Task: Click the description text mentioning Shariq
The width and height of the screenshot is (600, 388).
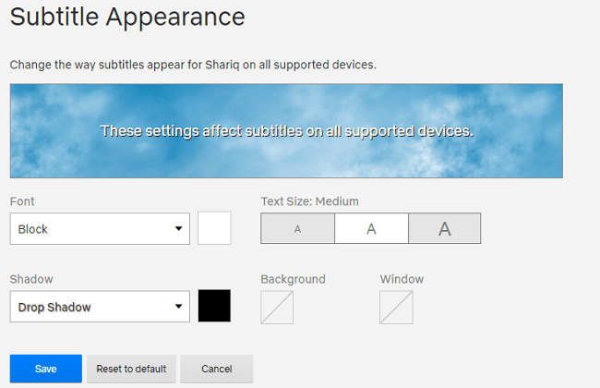Action: pos(193,66)
